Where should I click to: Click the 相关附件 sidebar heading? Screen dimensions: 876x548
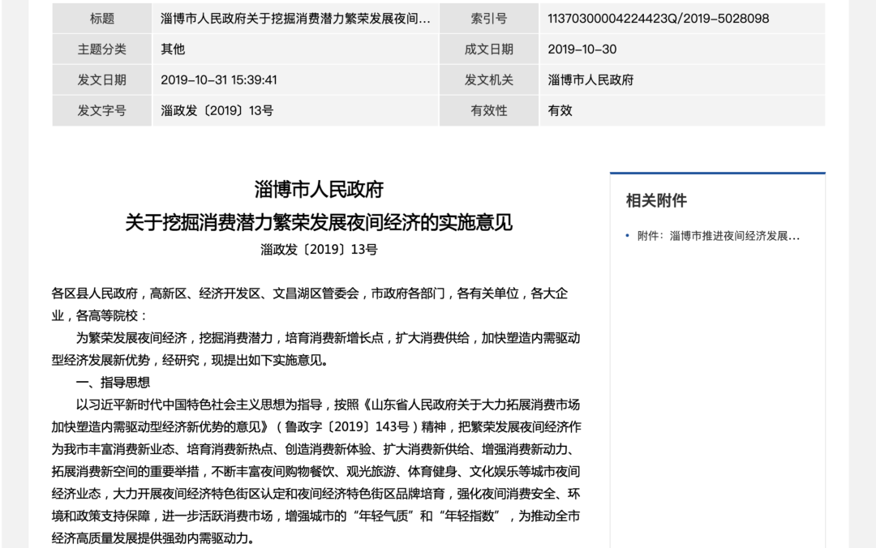point(656,200)
